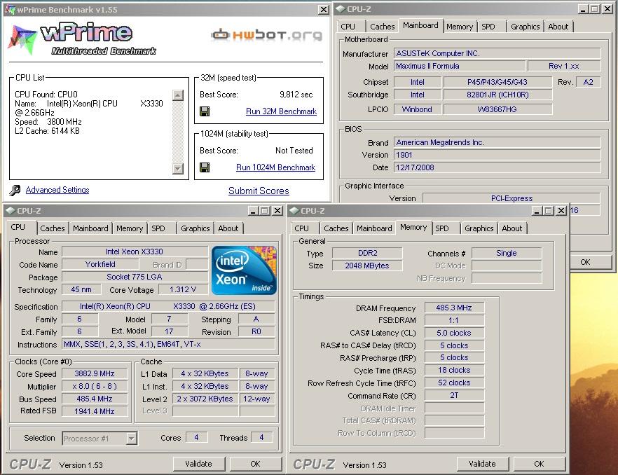Click Validate button in Memory window
Image resolution: width=618 pixels, height=475 pixels.
tap(482, 464)
